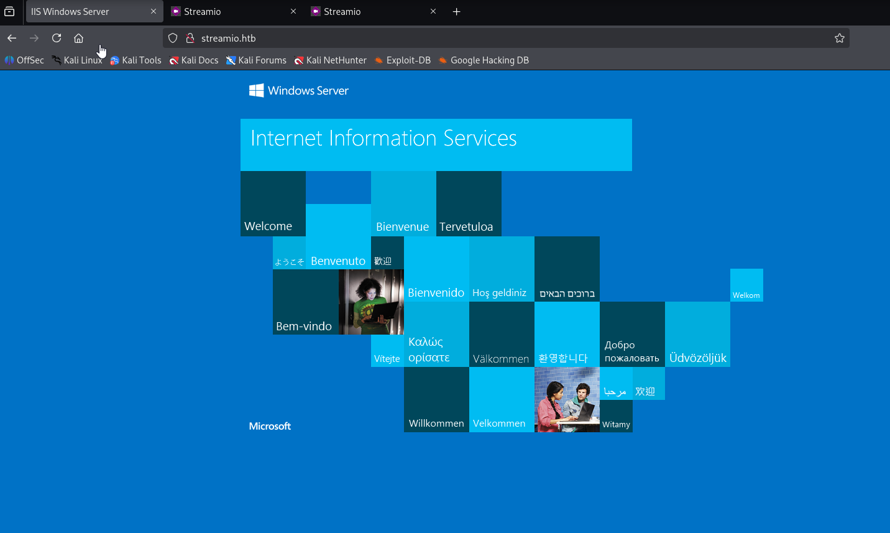Screen dimensions: 890x533
Task: Open the tracking protection shield icon
Action: click(x=173, y=38)
